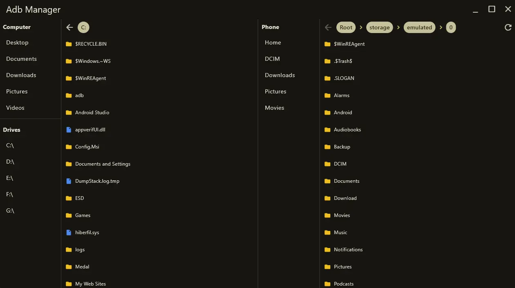
Task: Select the 'storage' breadcrumb chip
Action: click(379, 27)
